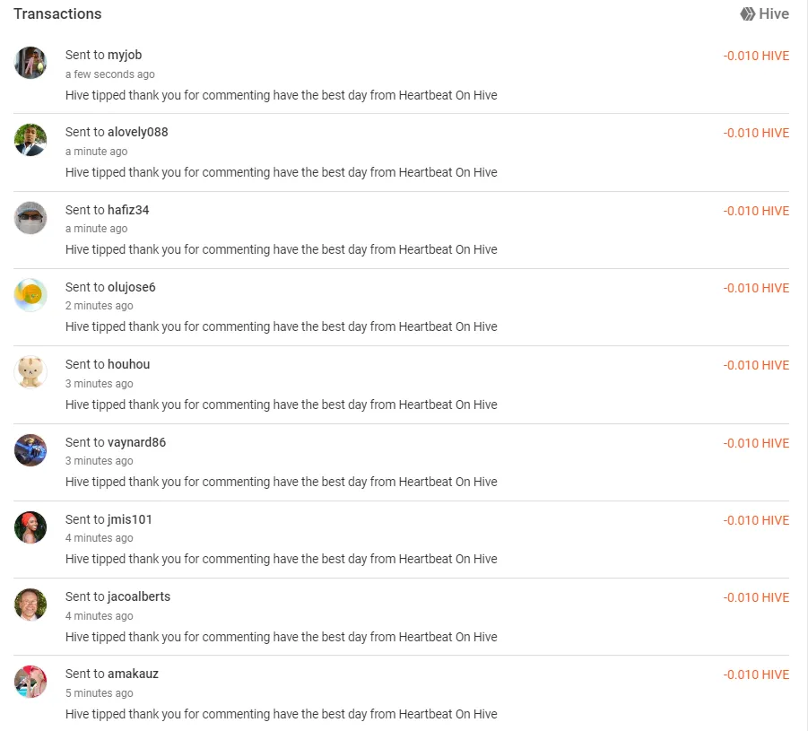Image resolution: width=808 pixels, height=731 pixels.
Task: Click jmis101's "4 minutes ago" timestamp
Action: tap(99, 538)
